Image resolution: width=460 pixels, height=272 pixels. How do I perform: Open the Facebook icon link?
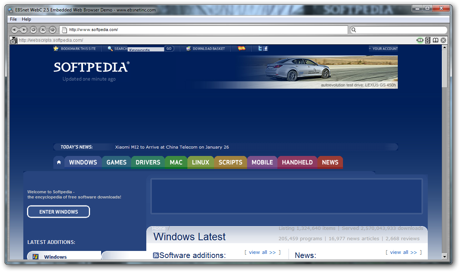pyautogui.click(x=266, y=48)
